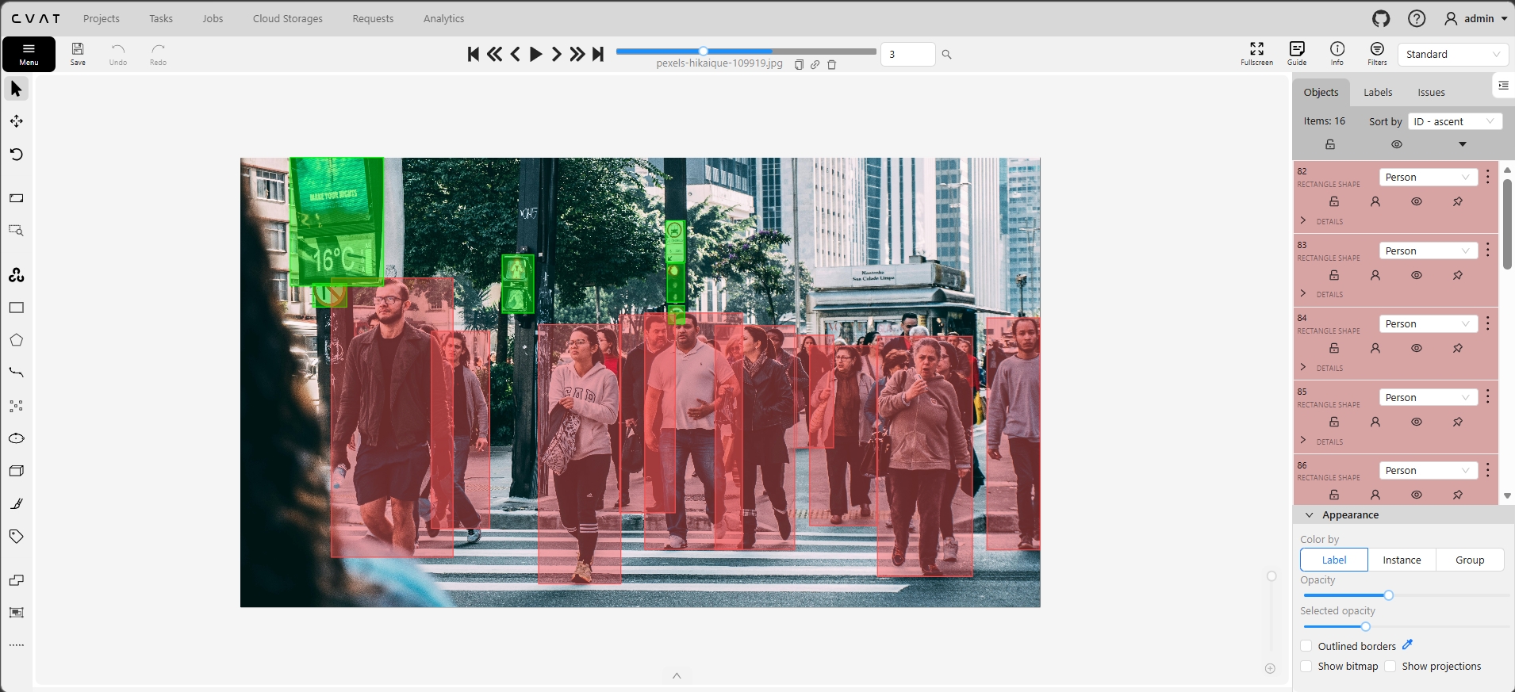Go to the last frame
Screen dimensions: 1515x692
point(598,54)
